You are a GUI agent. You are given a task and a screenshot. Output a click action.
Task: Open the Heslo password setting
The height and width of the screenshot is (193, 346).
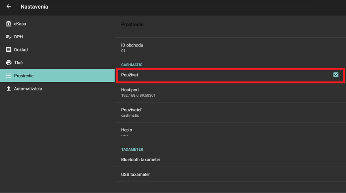coord(230,132)
